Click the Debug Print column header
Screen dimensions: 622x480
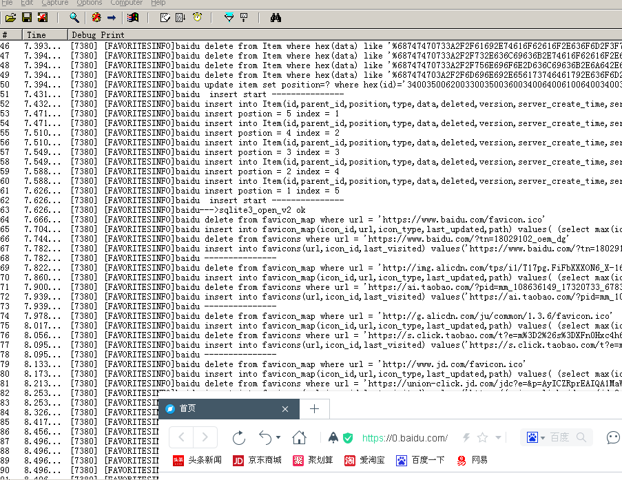[344, 35]
